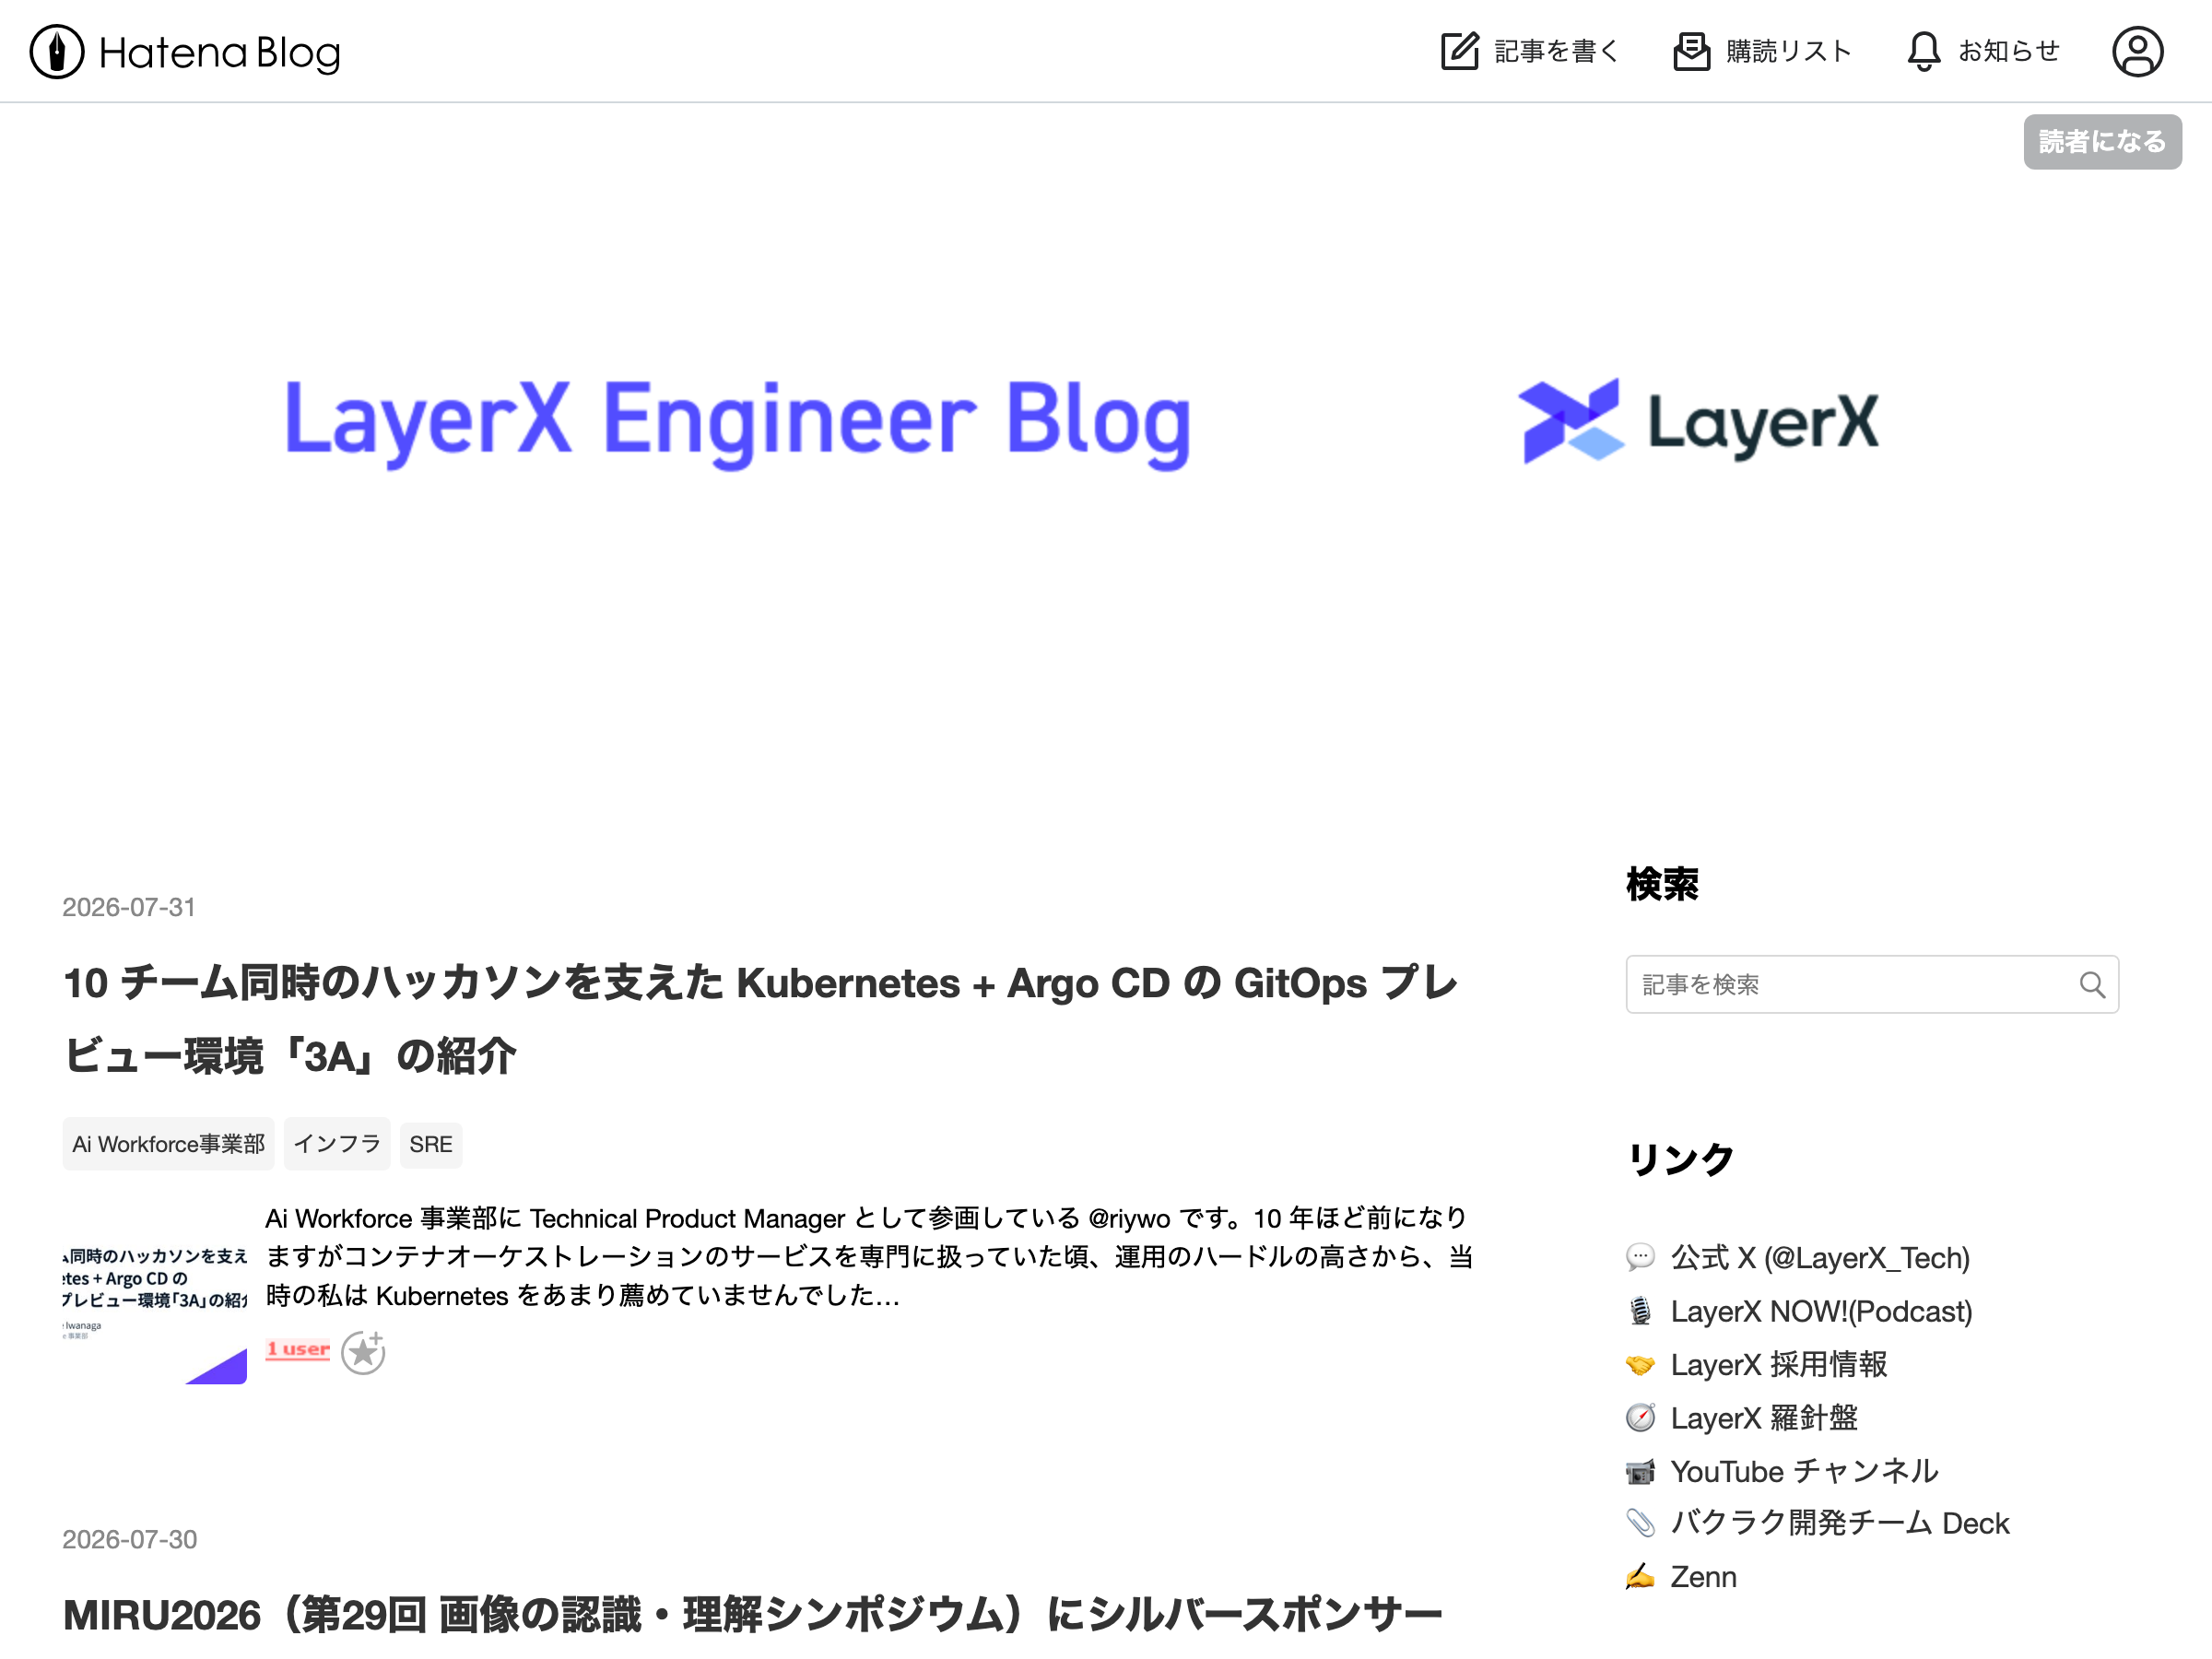Viewport: 2212px width, 1659px height.
Task: Open YouTube チャンネル link
Action: point(1804,1470)
